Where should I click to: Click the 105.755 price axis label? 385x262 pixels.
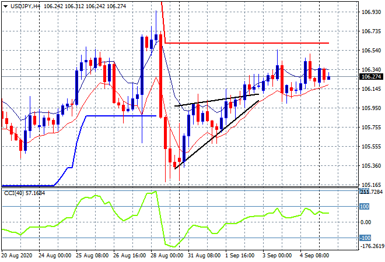[x=371, y=127]
